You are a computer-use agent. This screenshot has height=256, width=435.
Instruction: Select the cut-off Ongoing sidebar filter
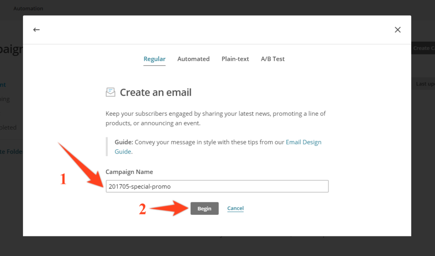tap(5, 99)
